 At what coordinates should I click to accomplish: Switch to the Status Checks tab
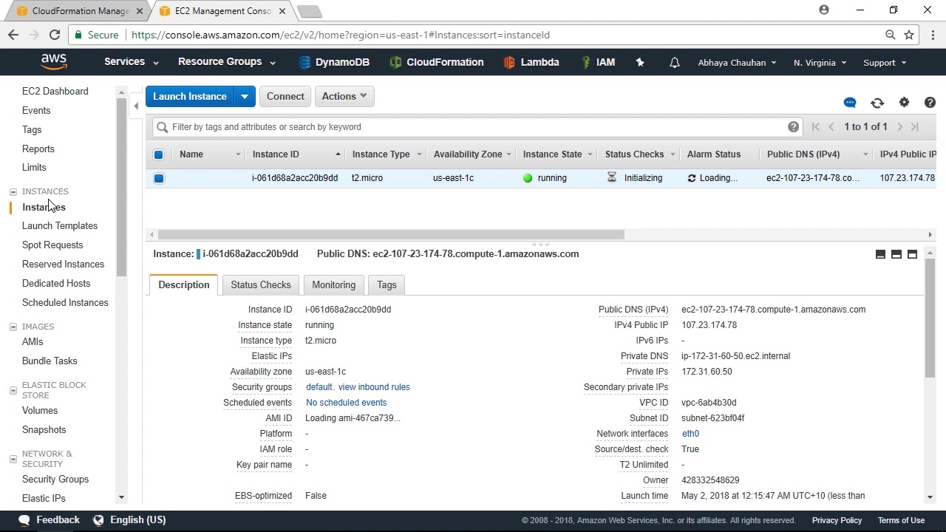pyautogui.click(x=261, y=285)
